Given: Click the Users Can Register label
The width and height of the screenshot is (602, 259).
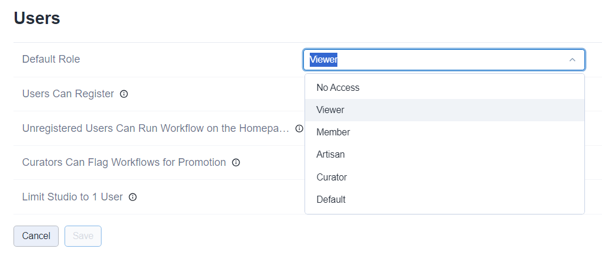Looking at the screenshot, I should click(x=68, y=94).
